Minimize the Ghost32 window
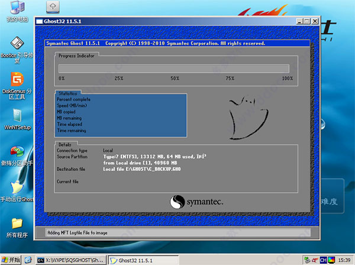This screenshot has width=355, height=265. 299,21
